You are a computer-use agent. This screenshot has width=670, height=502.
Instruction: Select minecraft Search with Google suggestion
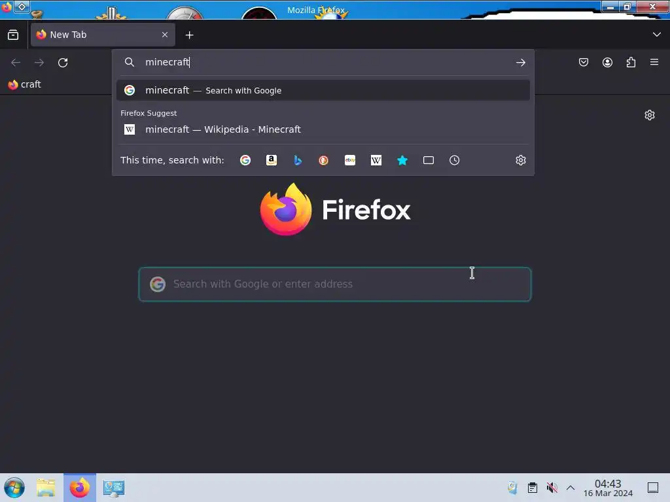point(323,90)
